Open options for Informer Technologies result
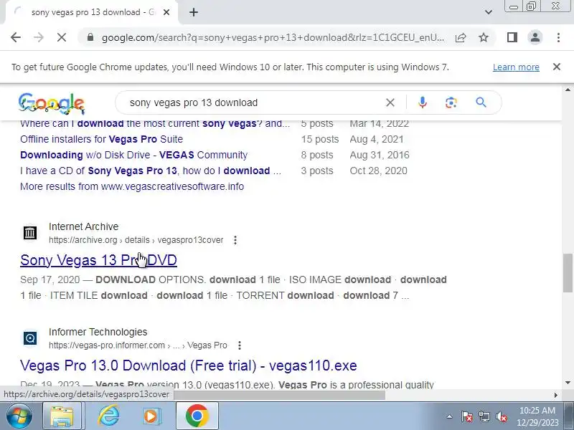This screenshot has height=430, width=574. [240, 345]
